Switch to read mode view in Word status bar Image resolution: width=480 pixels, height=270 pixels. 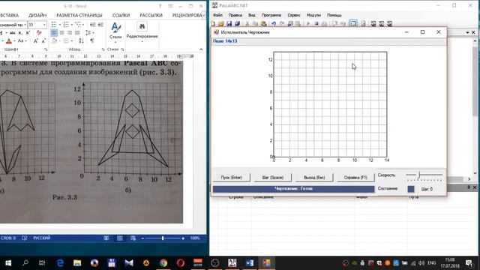pyautogui.click(x=106, y=238)
